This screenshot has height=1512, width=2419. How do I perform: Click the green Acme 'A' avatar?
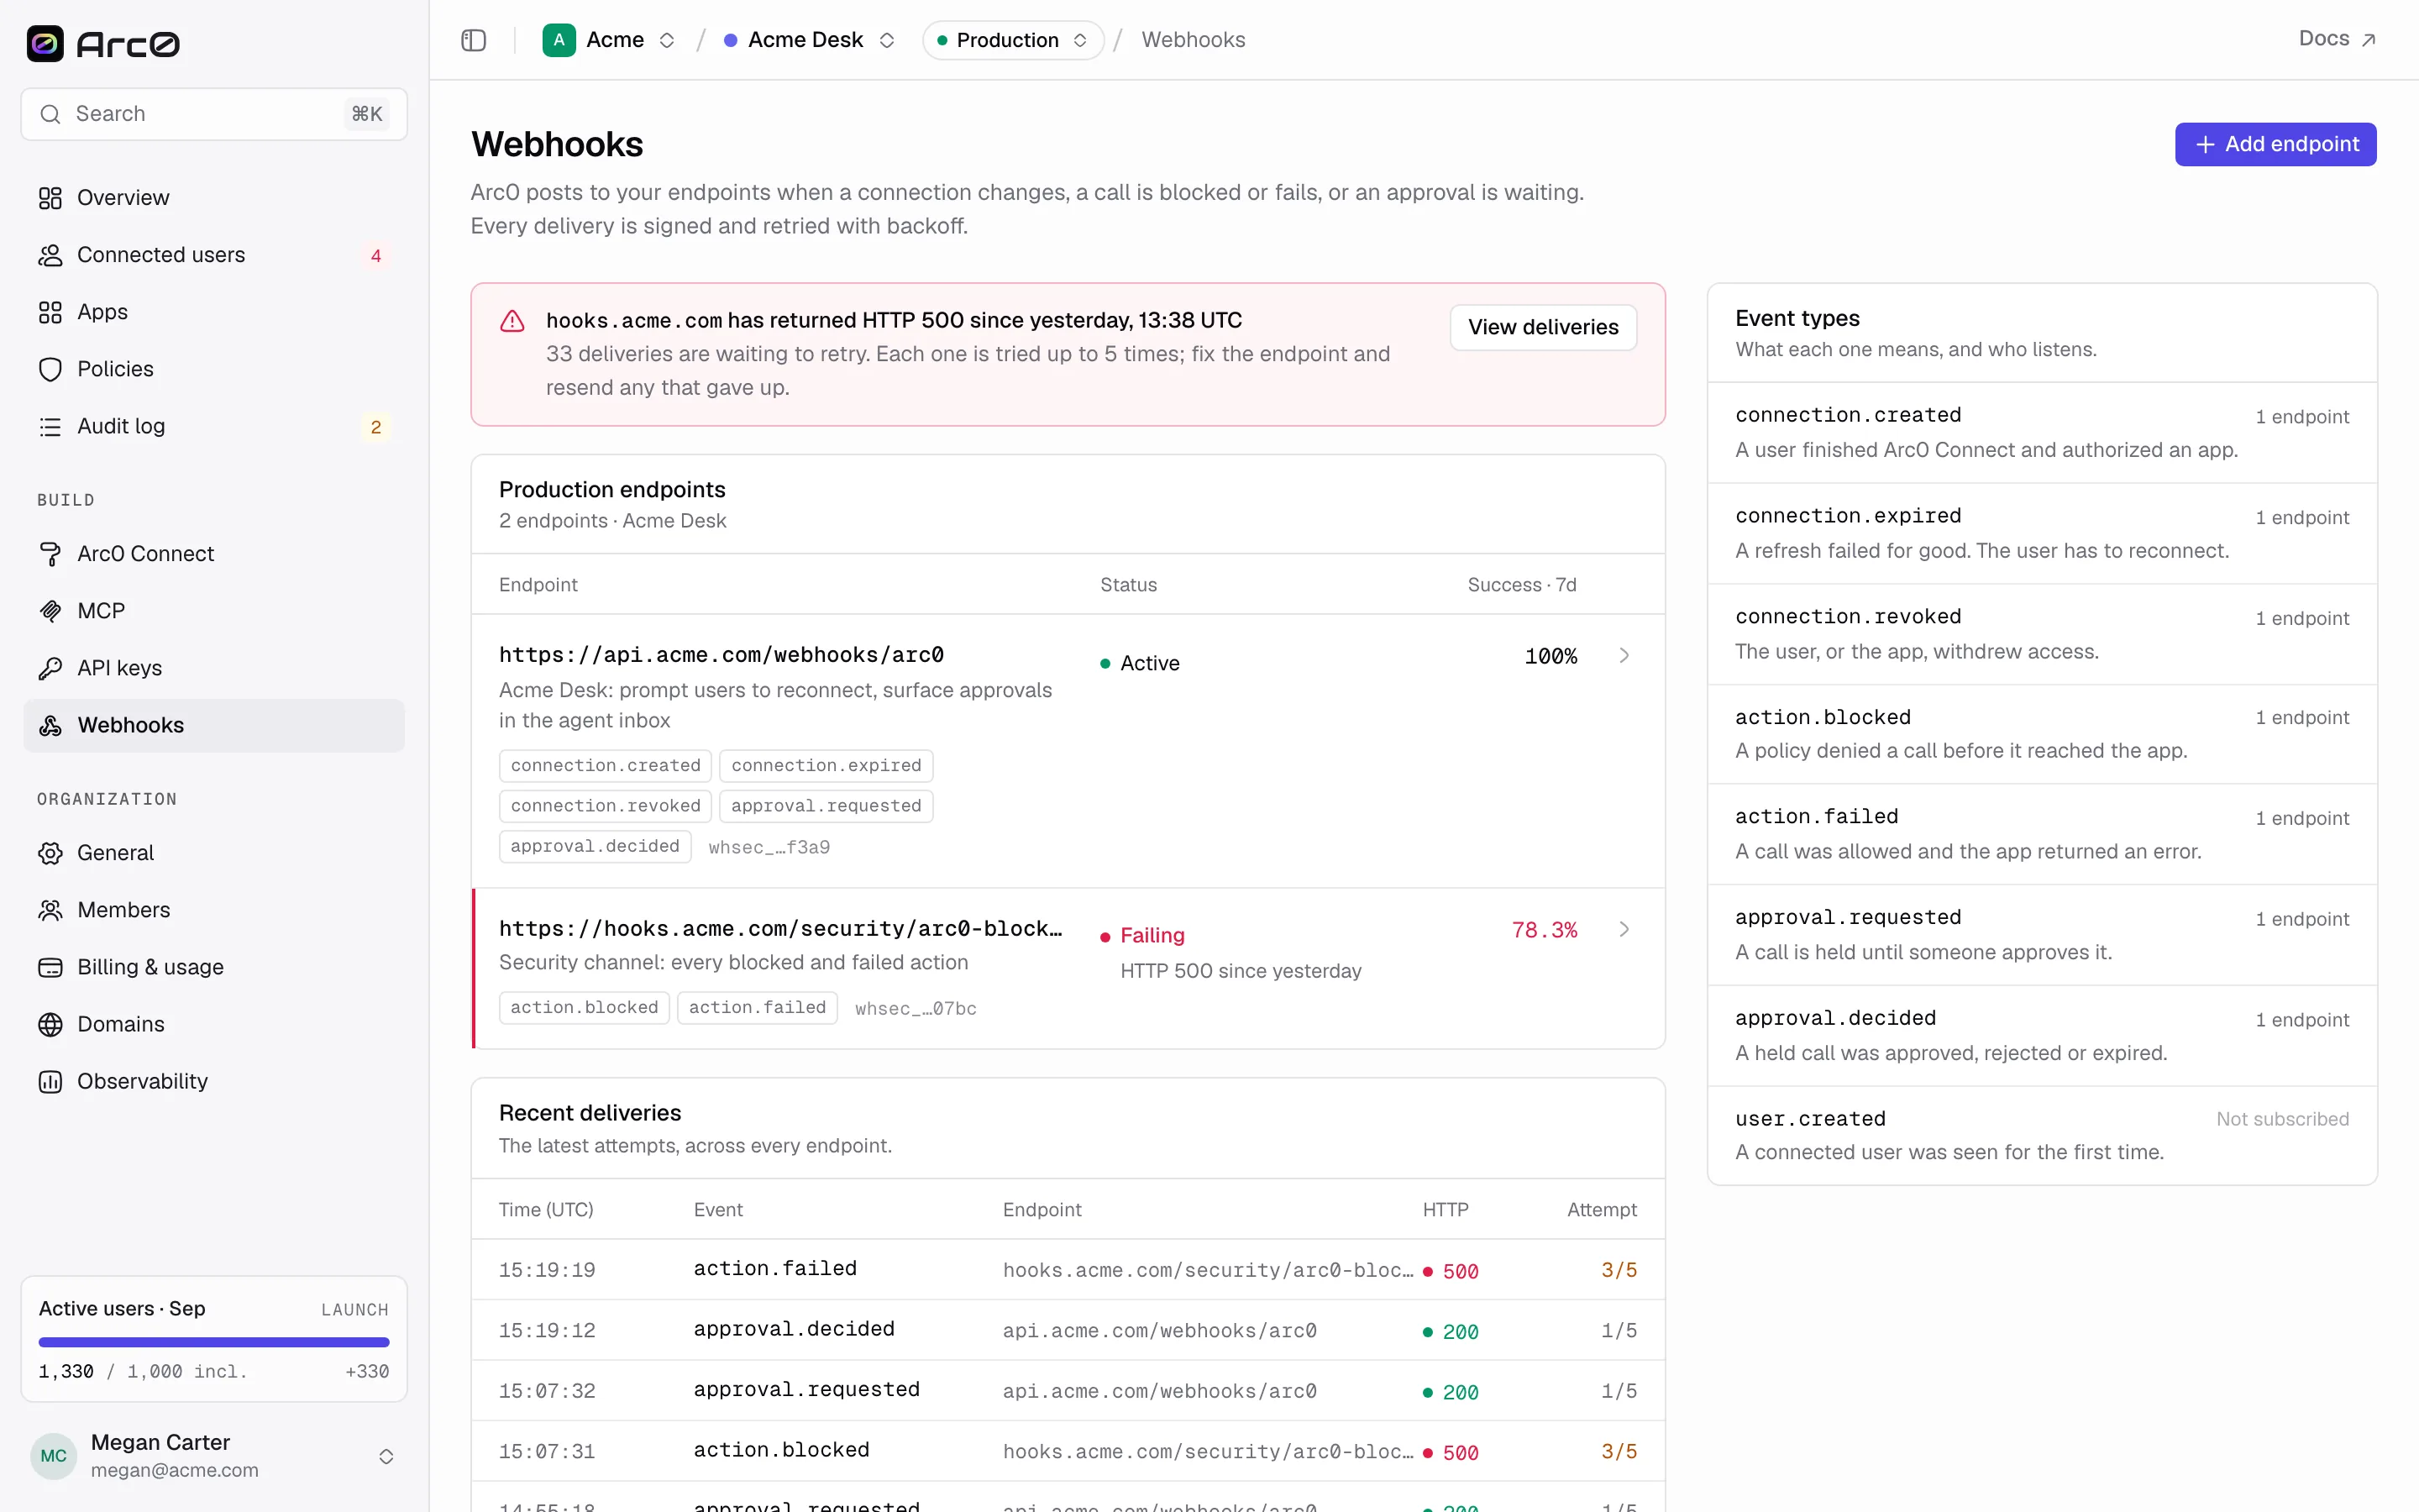click(559, 40)
